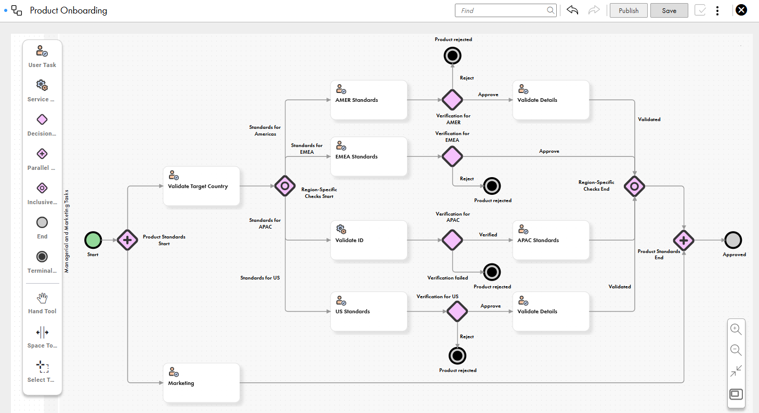Click the validate checkmark icon beside Save

(700, 10)
